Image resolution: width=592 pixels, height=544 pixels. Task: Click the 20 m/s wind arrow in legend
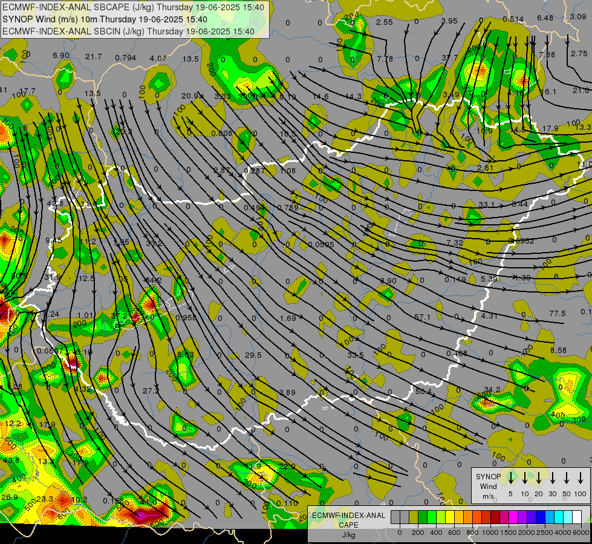(x=538, y=478)
